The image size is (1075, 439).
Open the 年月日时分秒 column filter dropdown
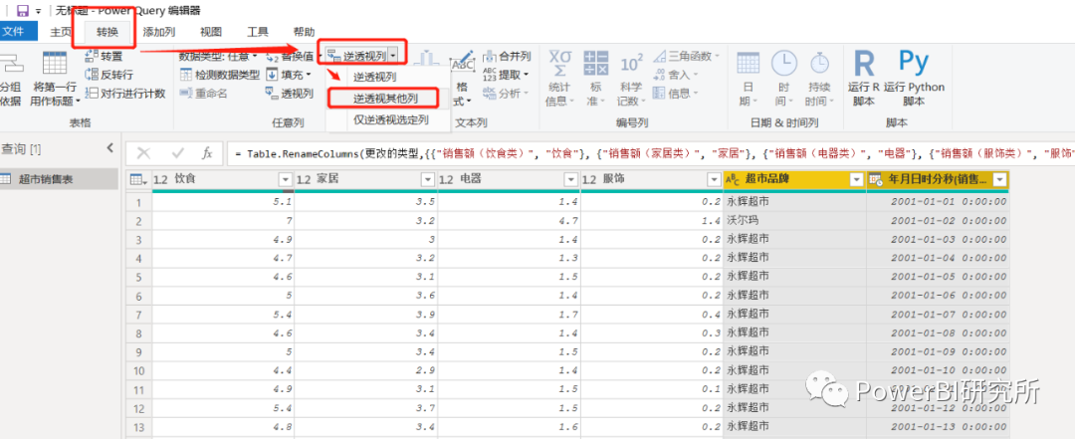(999, 180)
